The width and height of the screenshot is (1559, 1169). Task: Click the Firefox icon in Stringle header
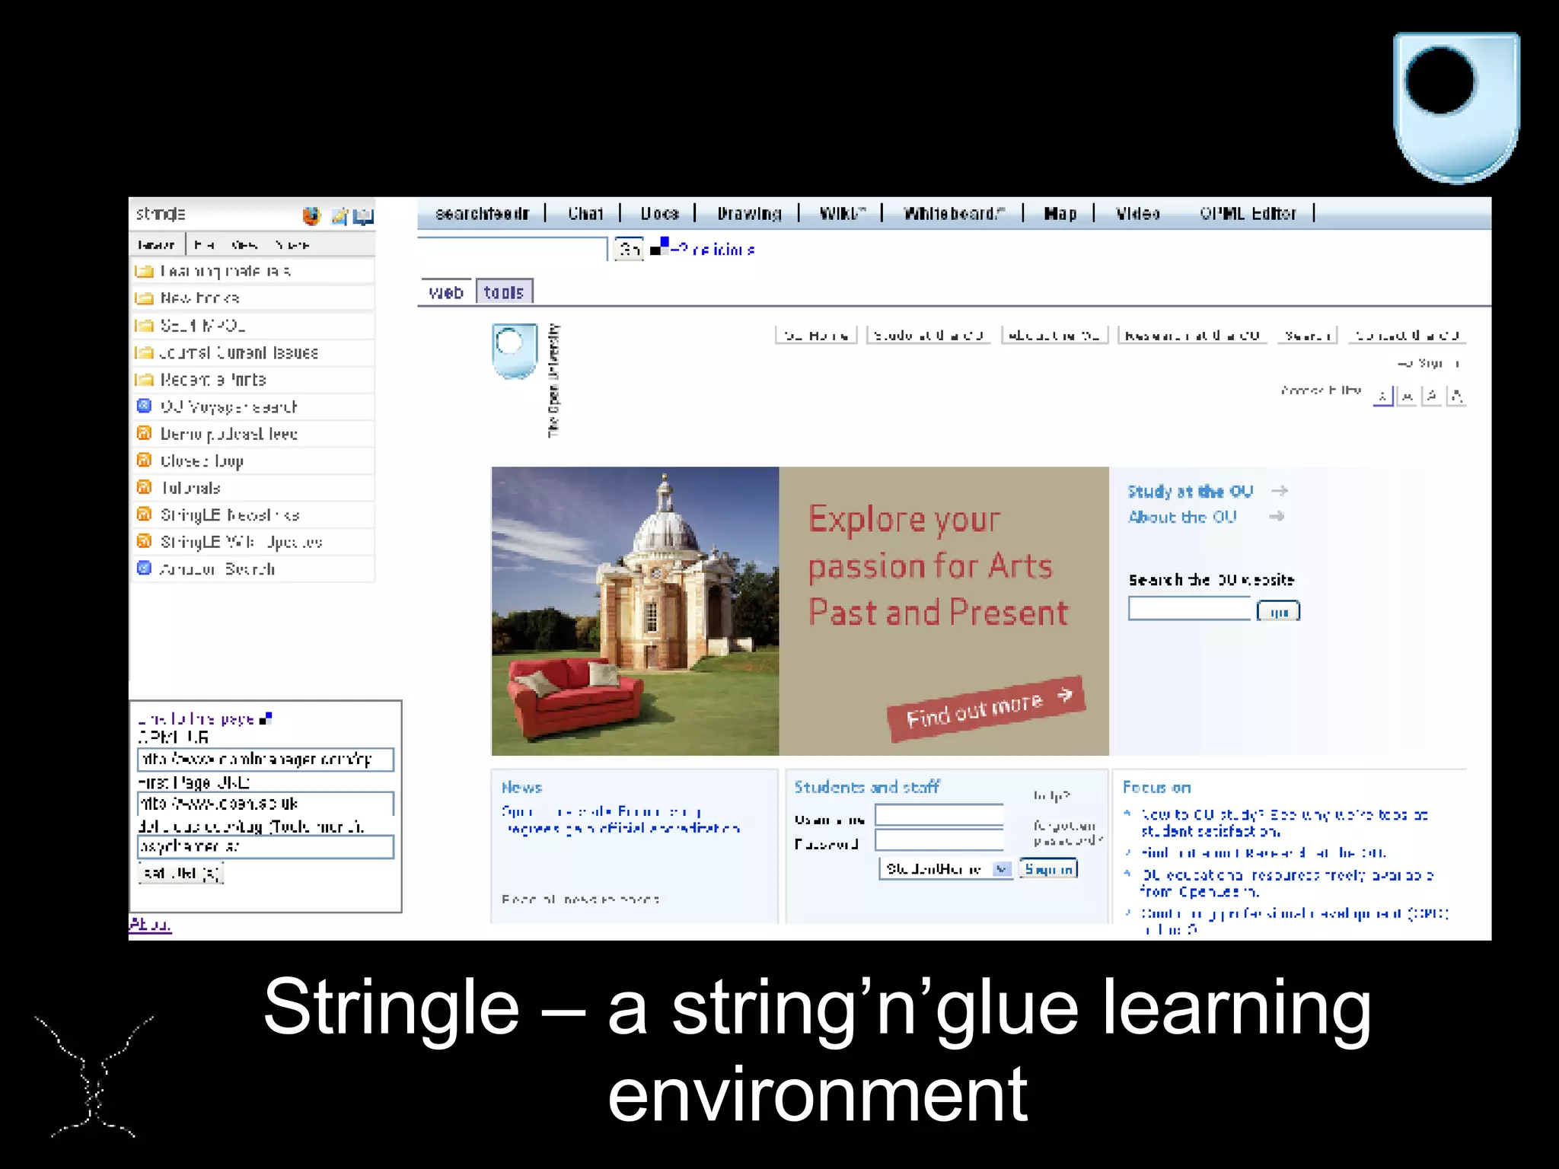pyautogui.click(x=311, y=216)
